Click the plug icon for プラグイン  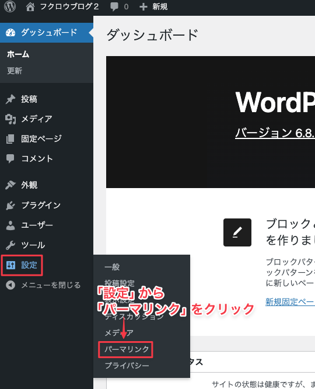coord(10,205)
